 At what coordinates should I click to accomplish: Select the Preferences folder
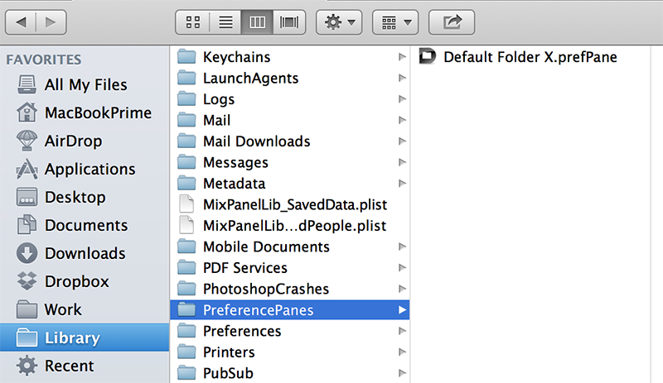pos(289,331)
